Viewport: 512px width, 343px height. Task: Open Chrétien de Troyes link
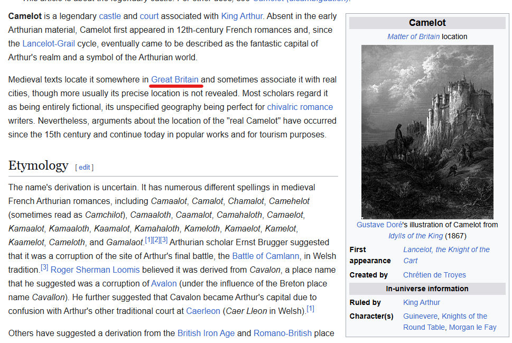click(435, 275)
